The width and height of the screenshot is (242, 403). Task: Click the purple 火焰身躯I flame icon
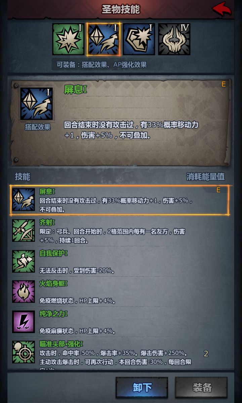[x=24, y=292]
